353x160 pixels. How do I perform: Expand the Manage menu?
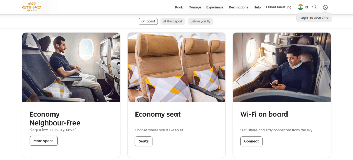[x=195, y=7]
